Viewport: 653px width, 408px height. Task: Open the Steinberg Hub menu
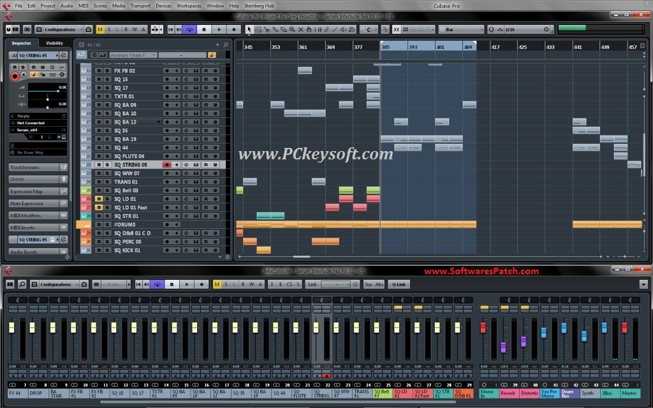pyautogui.click(x=259, y=6)
